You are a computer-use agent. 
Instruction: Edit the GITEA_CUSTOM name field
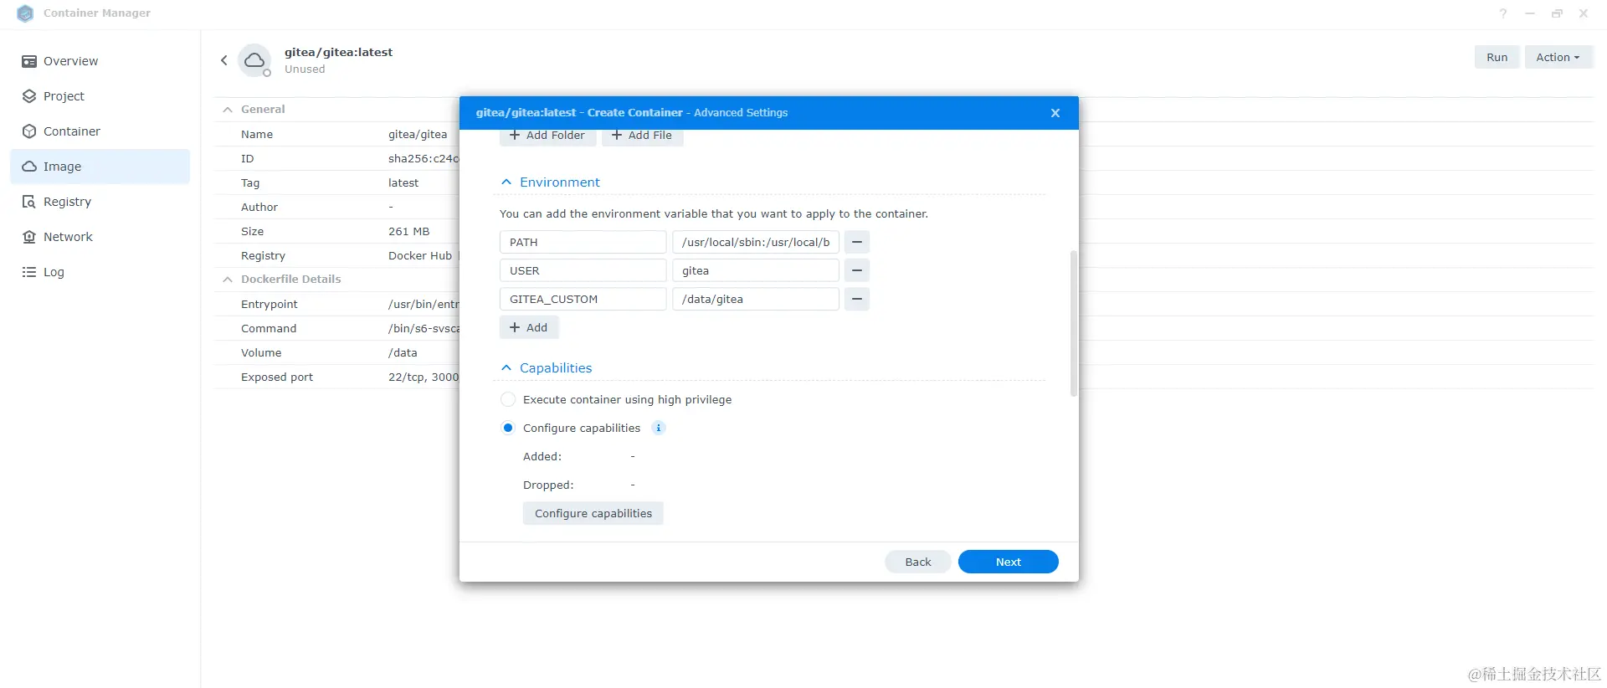[583, 299]
